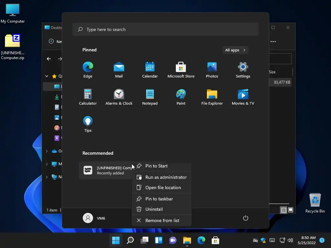Switch Explorer to details view
Image resolution: width=331 pixels, height=248 pixels.
283,210
